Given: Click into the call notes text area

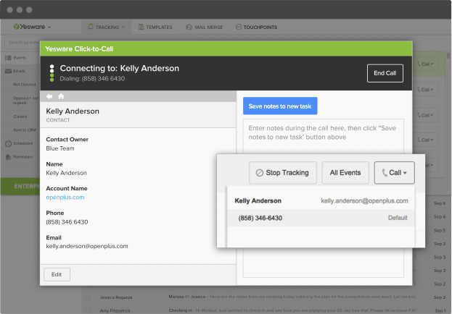Looking at the screenshot, I should click(x=324, y=198).
